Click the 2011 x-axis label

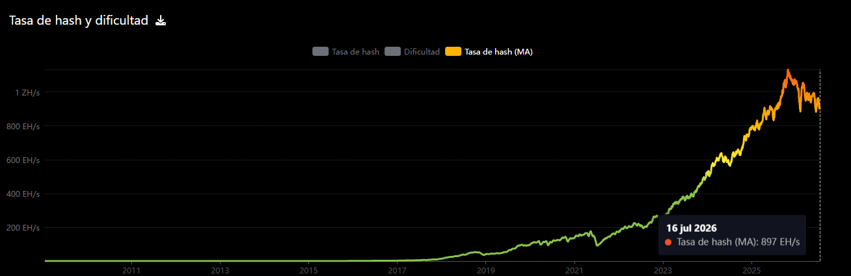(131, 270)
